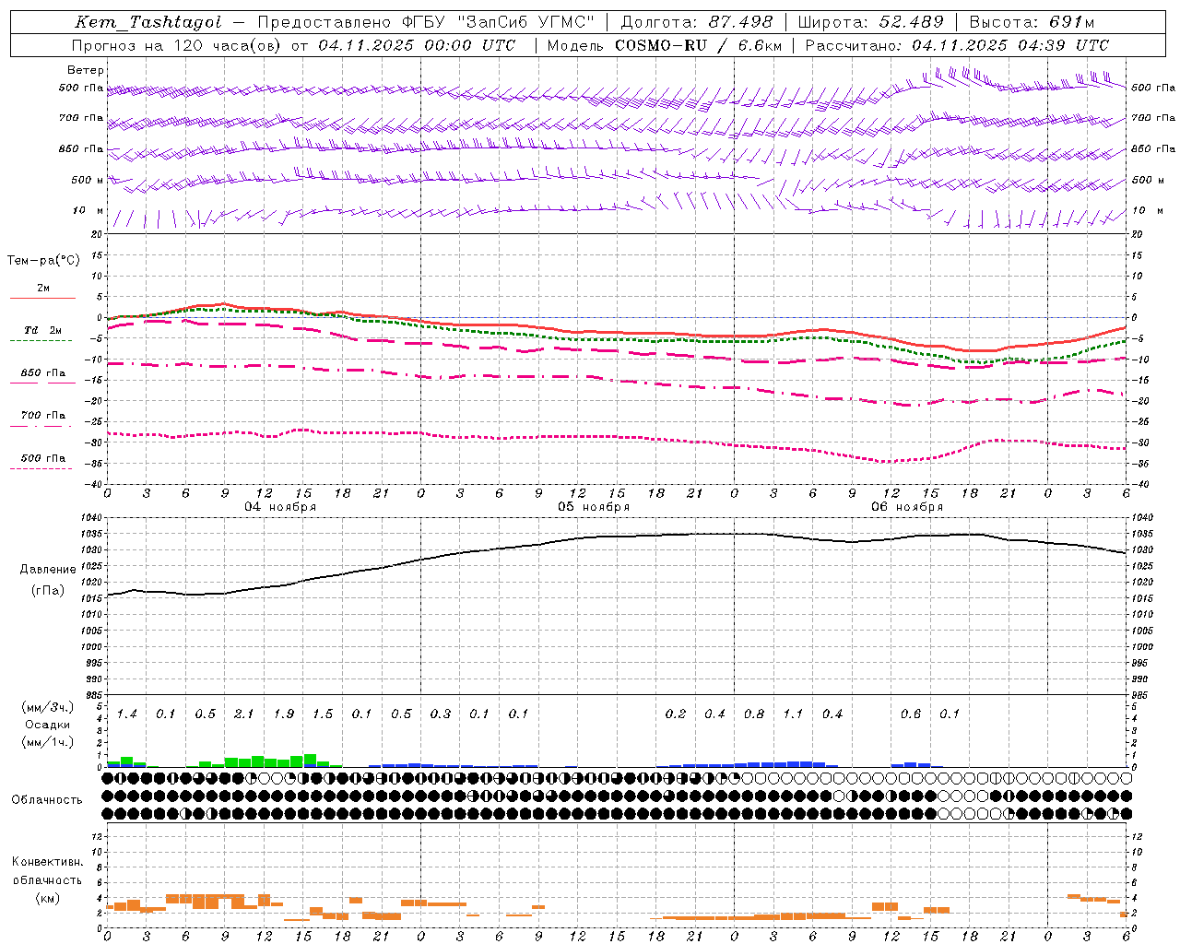Click the model name COSMO-RU

click(660, 45)
